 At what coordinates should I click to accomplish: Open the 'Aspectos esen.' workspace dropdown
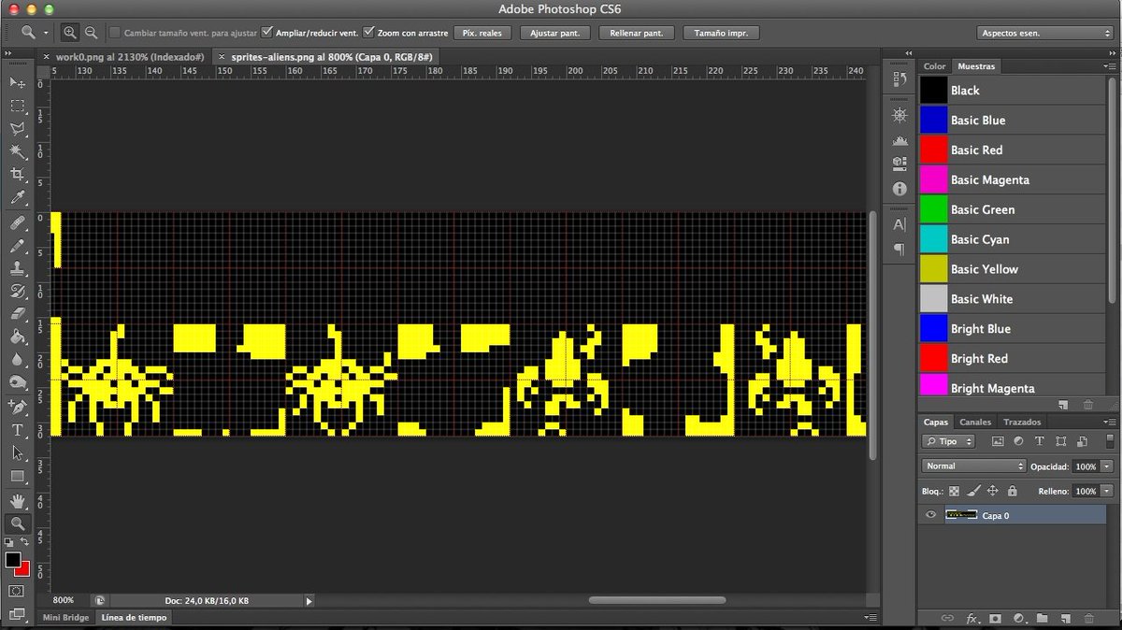1044,33
